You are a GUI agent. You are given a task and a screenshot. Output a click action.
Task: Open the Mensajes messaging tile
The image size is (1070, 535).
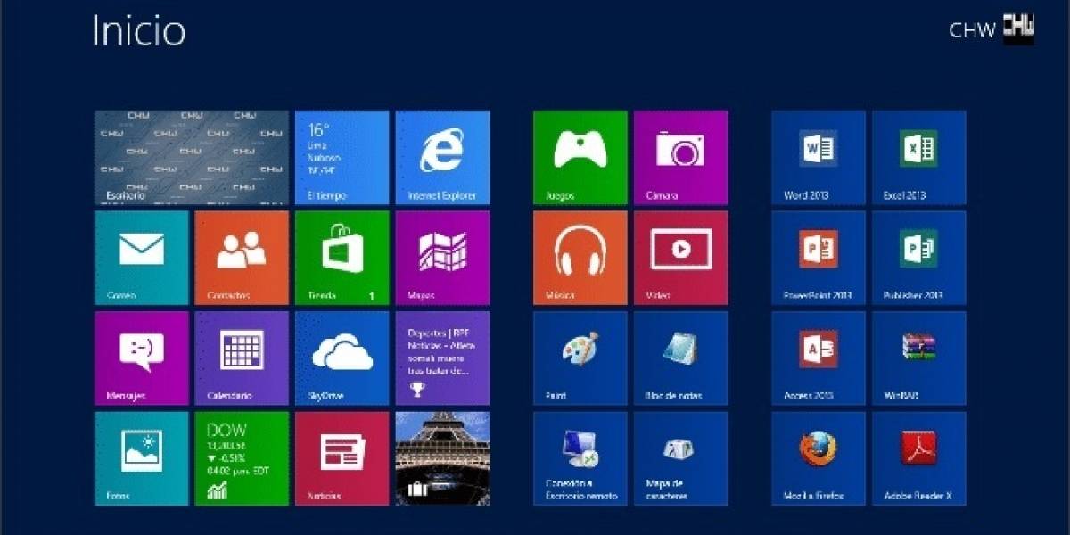click(x=142, y=358)
